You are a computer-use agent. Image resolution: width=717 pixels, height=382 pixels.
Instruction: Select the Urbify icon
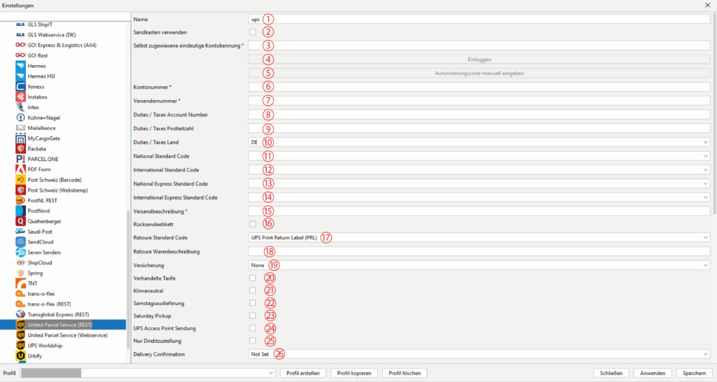point(20,355)
